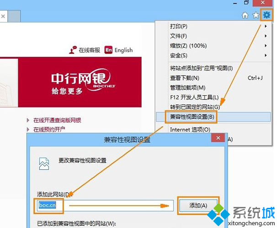277x228 pixels.
Task: Click the boc.cn website input field
Action: 105,206
